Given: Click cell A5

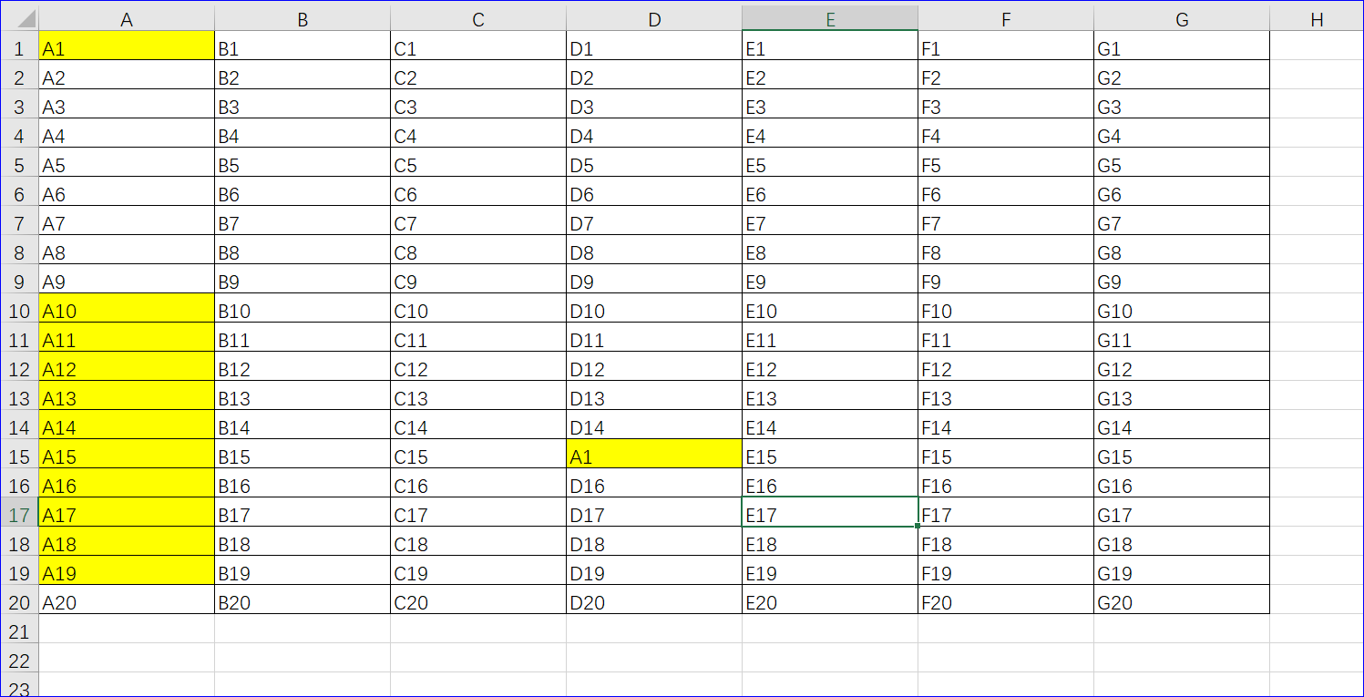Looking at the screenshot, I should pos(127,162).
